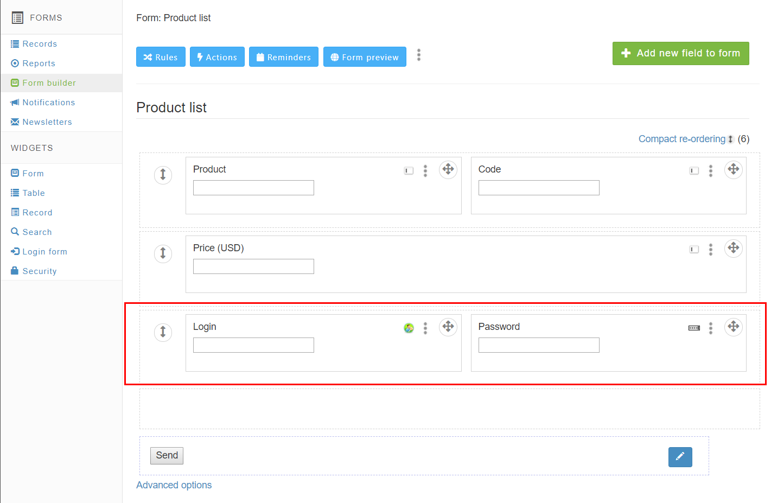Focus the Password text input

point(539,345)
